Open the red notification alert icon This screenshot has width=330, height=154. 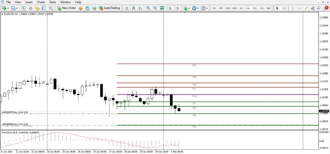(326, 8)
